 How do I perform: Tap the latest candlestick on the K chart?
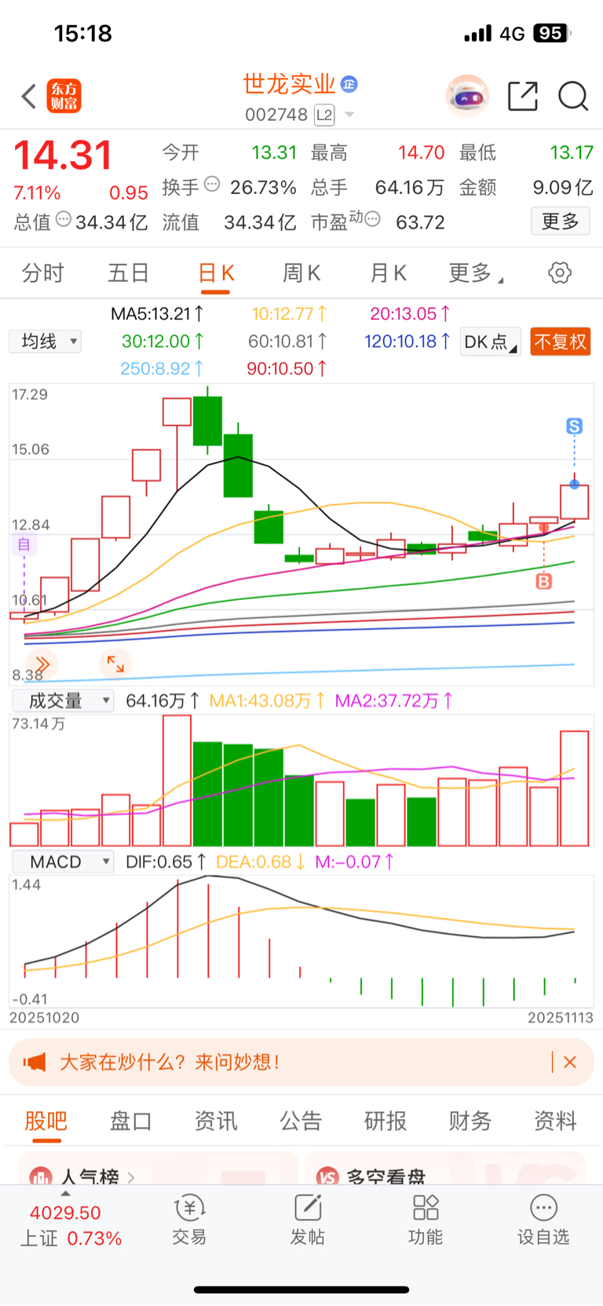pyautogui.click(x=575, y=503)
